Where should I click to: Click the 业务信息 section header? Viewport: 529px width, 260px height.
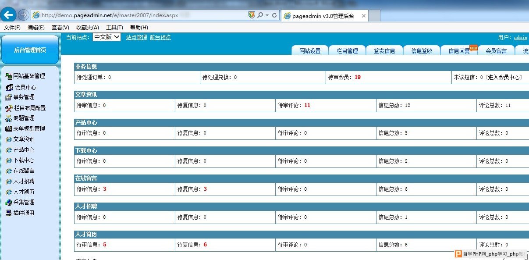tap(302, 67)
